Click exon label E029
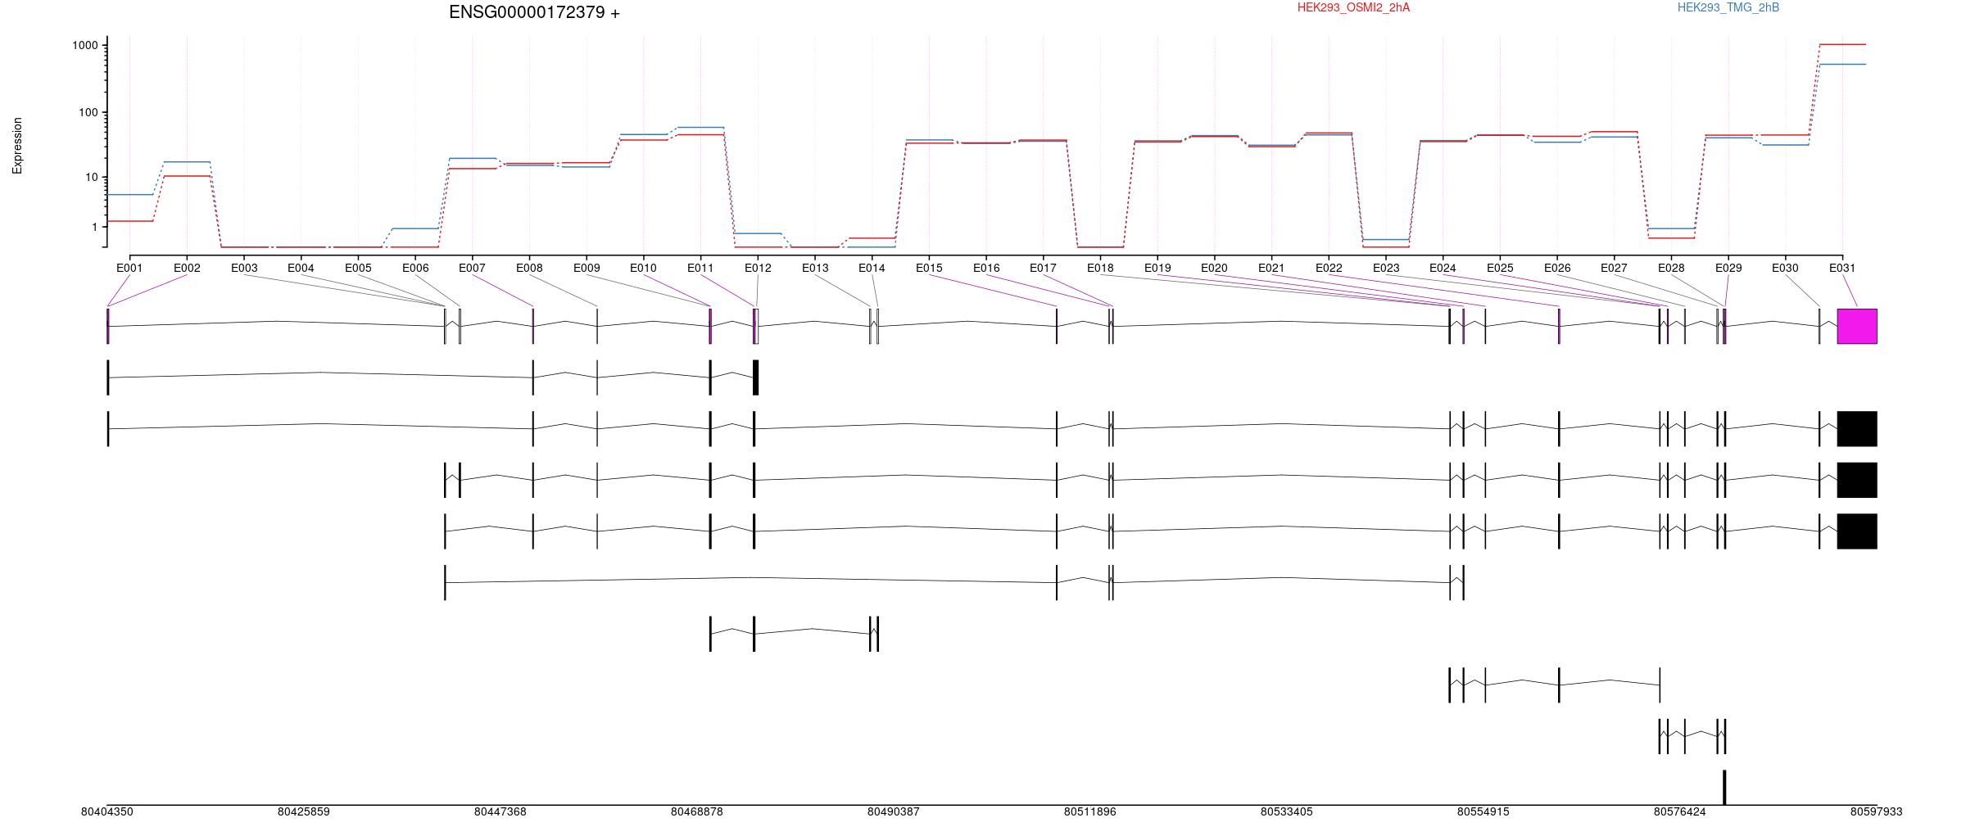 (x=1728, y=268)
